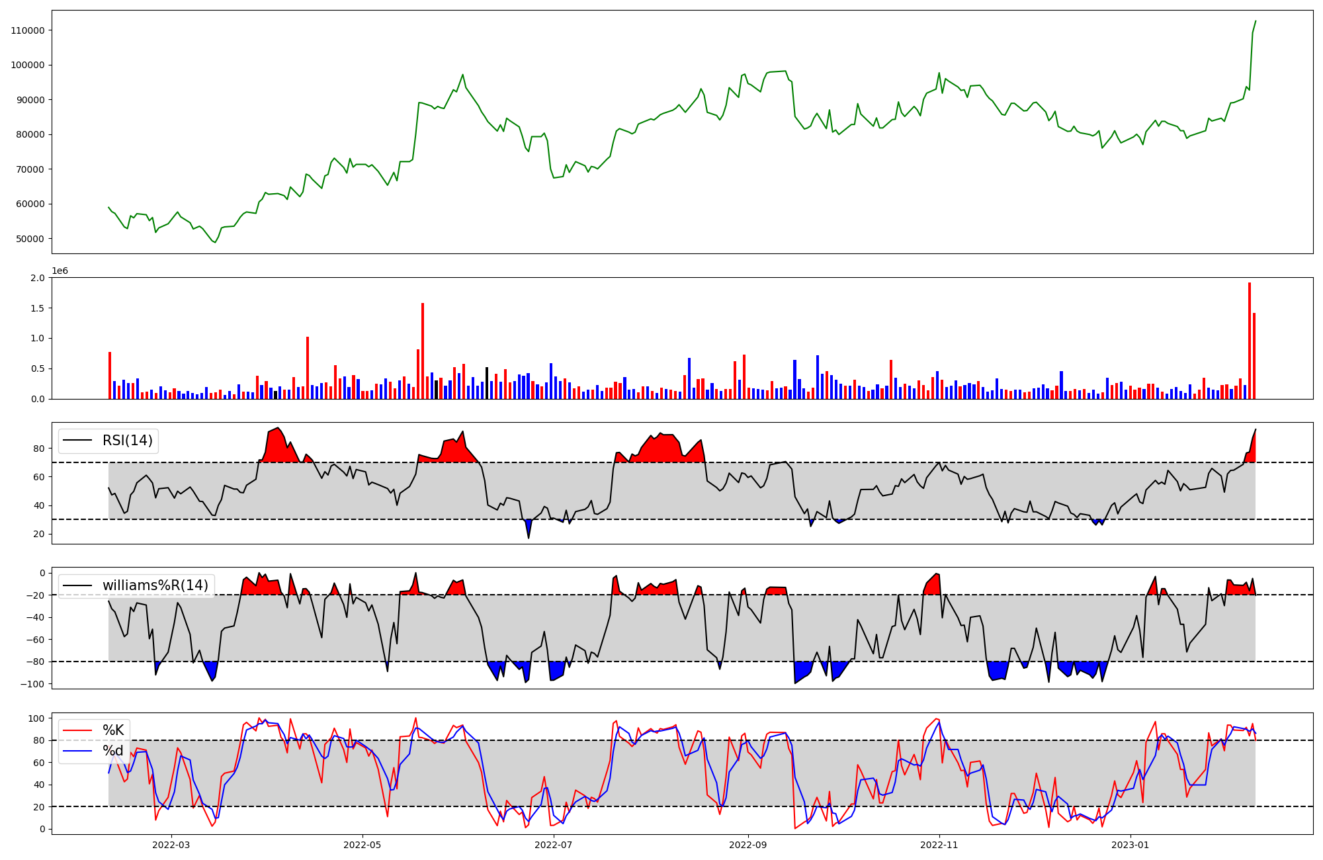The width and height of the screenshot is (1323, 860).
Task: Click the −100 tick on Williams %R axis
Action: pos(32,684)
